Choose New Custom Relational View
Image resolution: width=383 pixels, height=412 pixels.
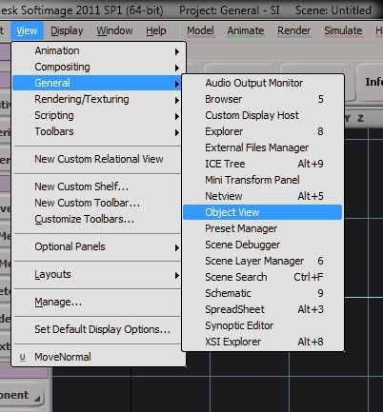coord(98,159)
